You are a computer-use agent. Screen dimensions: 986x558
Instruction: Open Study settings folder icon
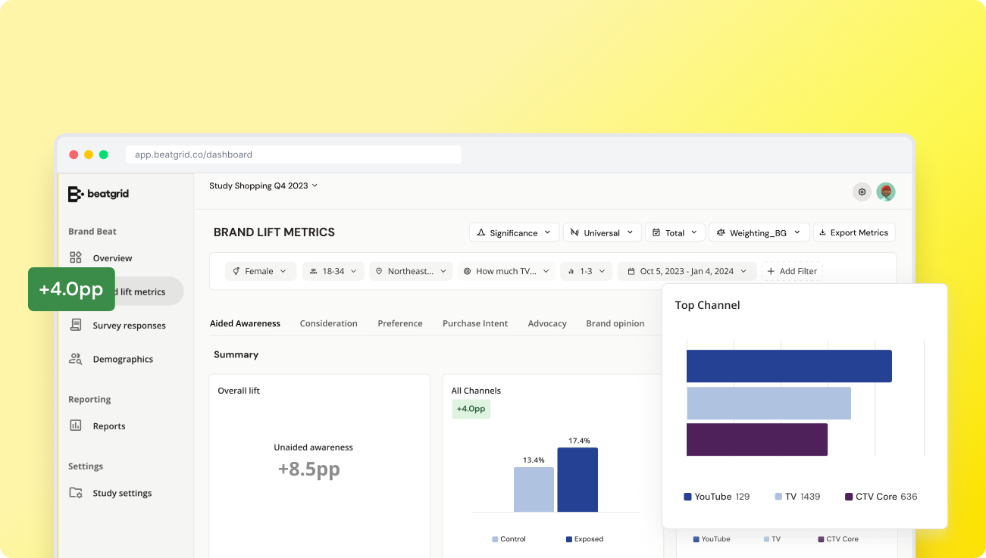tap(76, 493)
